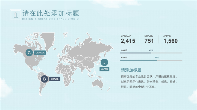Click the 1,560 statistic number
This screenshot has height=110, width=197.
click(x=170, y=41)
